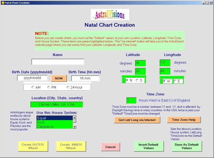Image resolution: width=214 pixels, height=158 pixels.
Task: Click the Time Zone field with 7
Action: coord(131,100)
